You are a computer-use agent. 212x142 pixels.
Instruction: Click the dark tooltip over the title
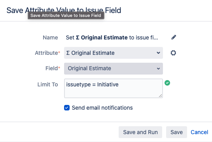(66, 15)
